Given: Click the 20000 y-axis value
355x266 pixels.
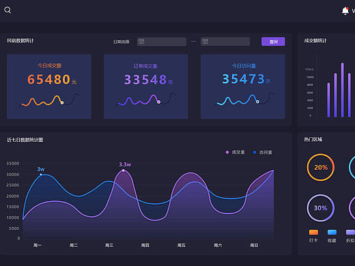Looking at the screenshot, I should click(13, 196).
